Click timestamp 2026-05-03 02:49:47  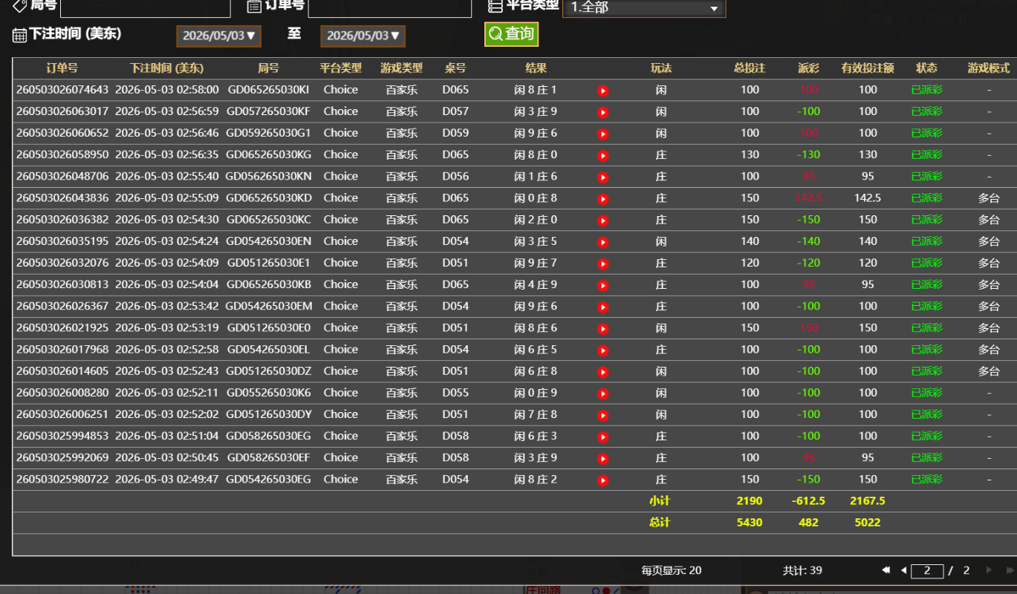point(167,480)
